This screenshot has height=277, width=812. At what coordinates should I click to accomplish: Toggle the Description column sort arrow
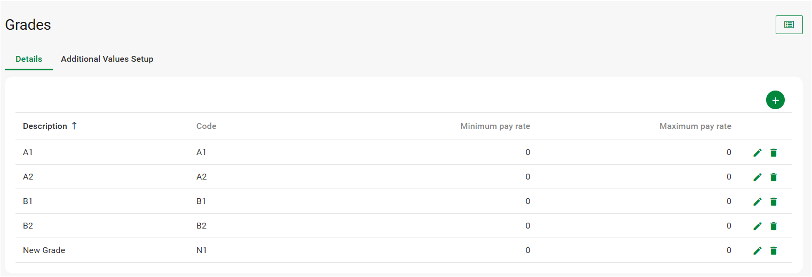pos(74,126)
